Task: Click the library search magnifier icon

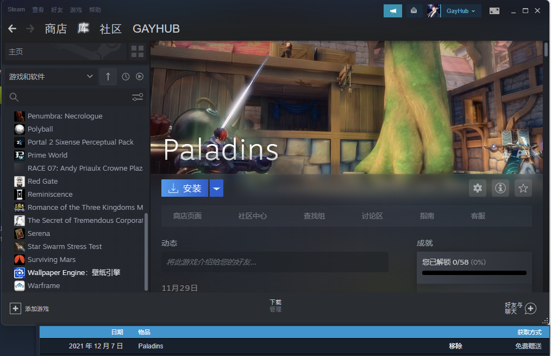Action: point(14,97)
